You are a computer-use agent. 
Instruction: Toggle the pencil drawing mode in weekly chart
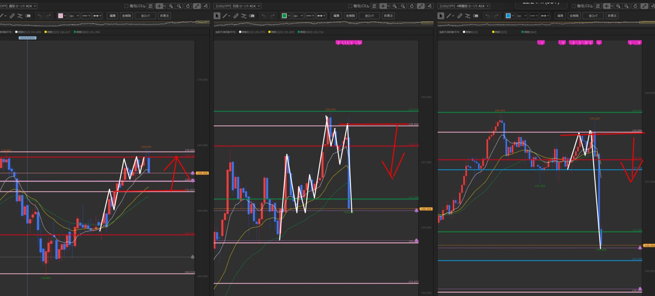(196, 6)
